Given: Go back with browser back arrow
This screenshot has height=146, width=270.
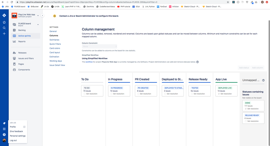Looking at the screenshot, I should [x=3, y=2].
